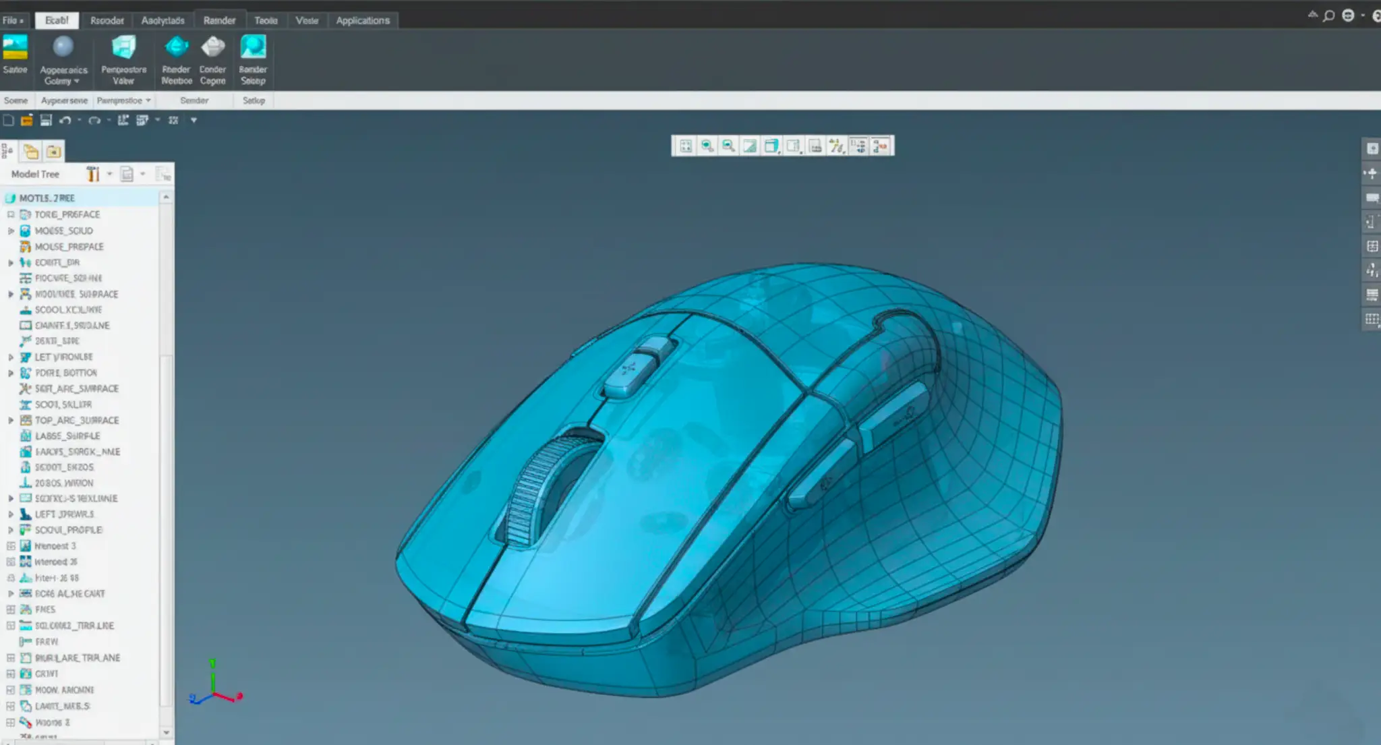The width and height of the screenshot is (1381, 745).
Task: Select the Zoom In tool on the graphics toolbar
Action: [x=707, y=146]
